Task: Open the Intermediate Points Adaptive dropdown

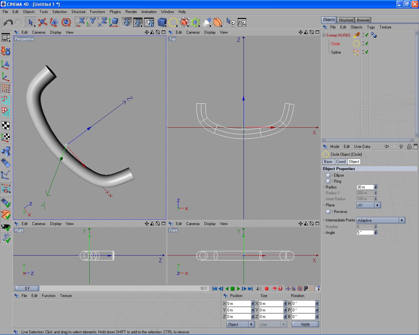Action: [x=381, y=220]
